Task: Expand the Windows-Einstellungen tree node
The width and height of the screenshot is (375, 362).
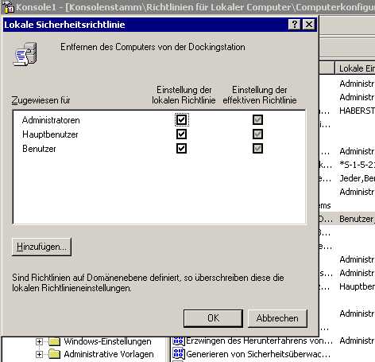Action: (39, 341)
